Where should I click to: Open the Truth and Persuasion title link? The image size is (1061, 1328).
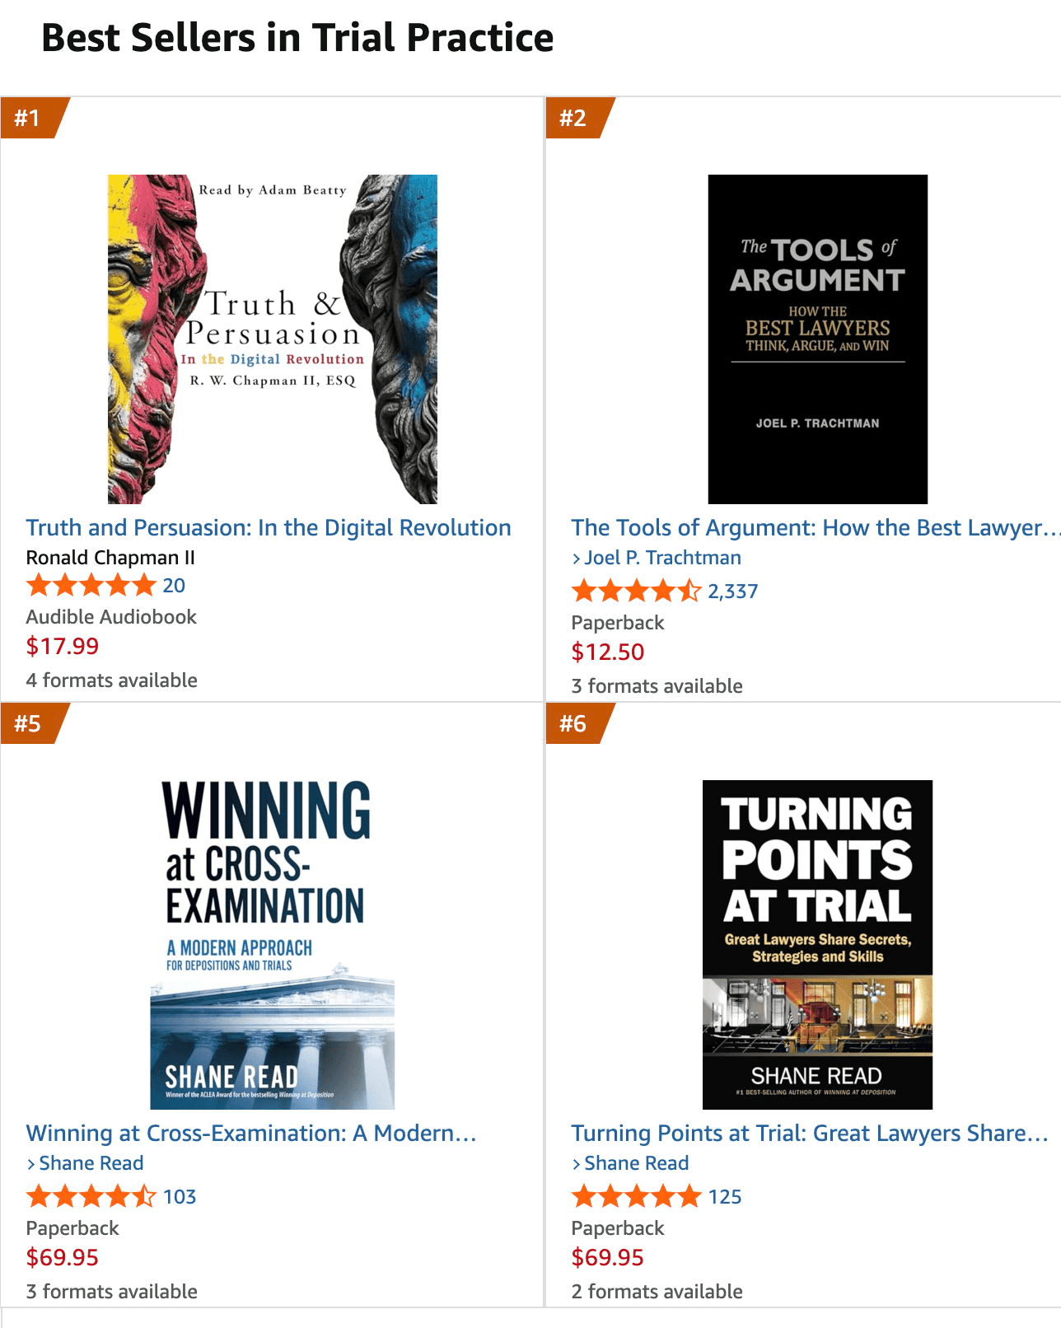click(x=269, y=527)
